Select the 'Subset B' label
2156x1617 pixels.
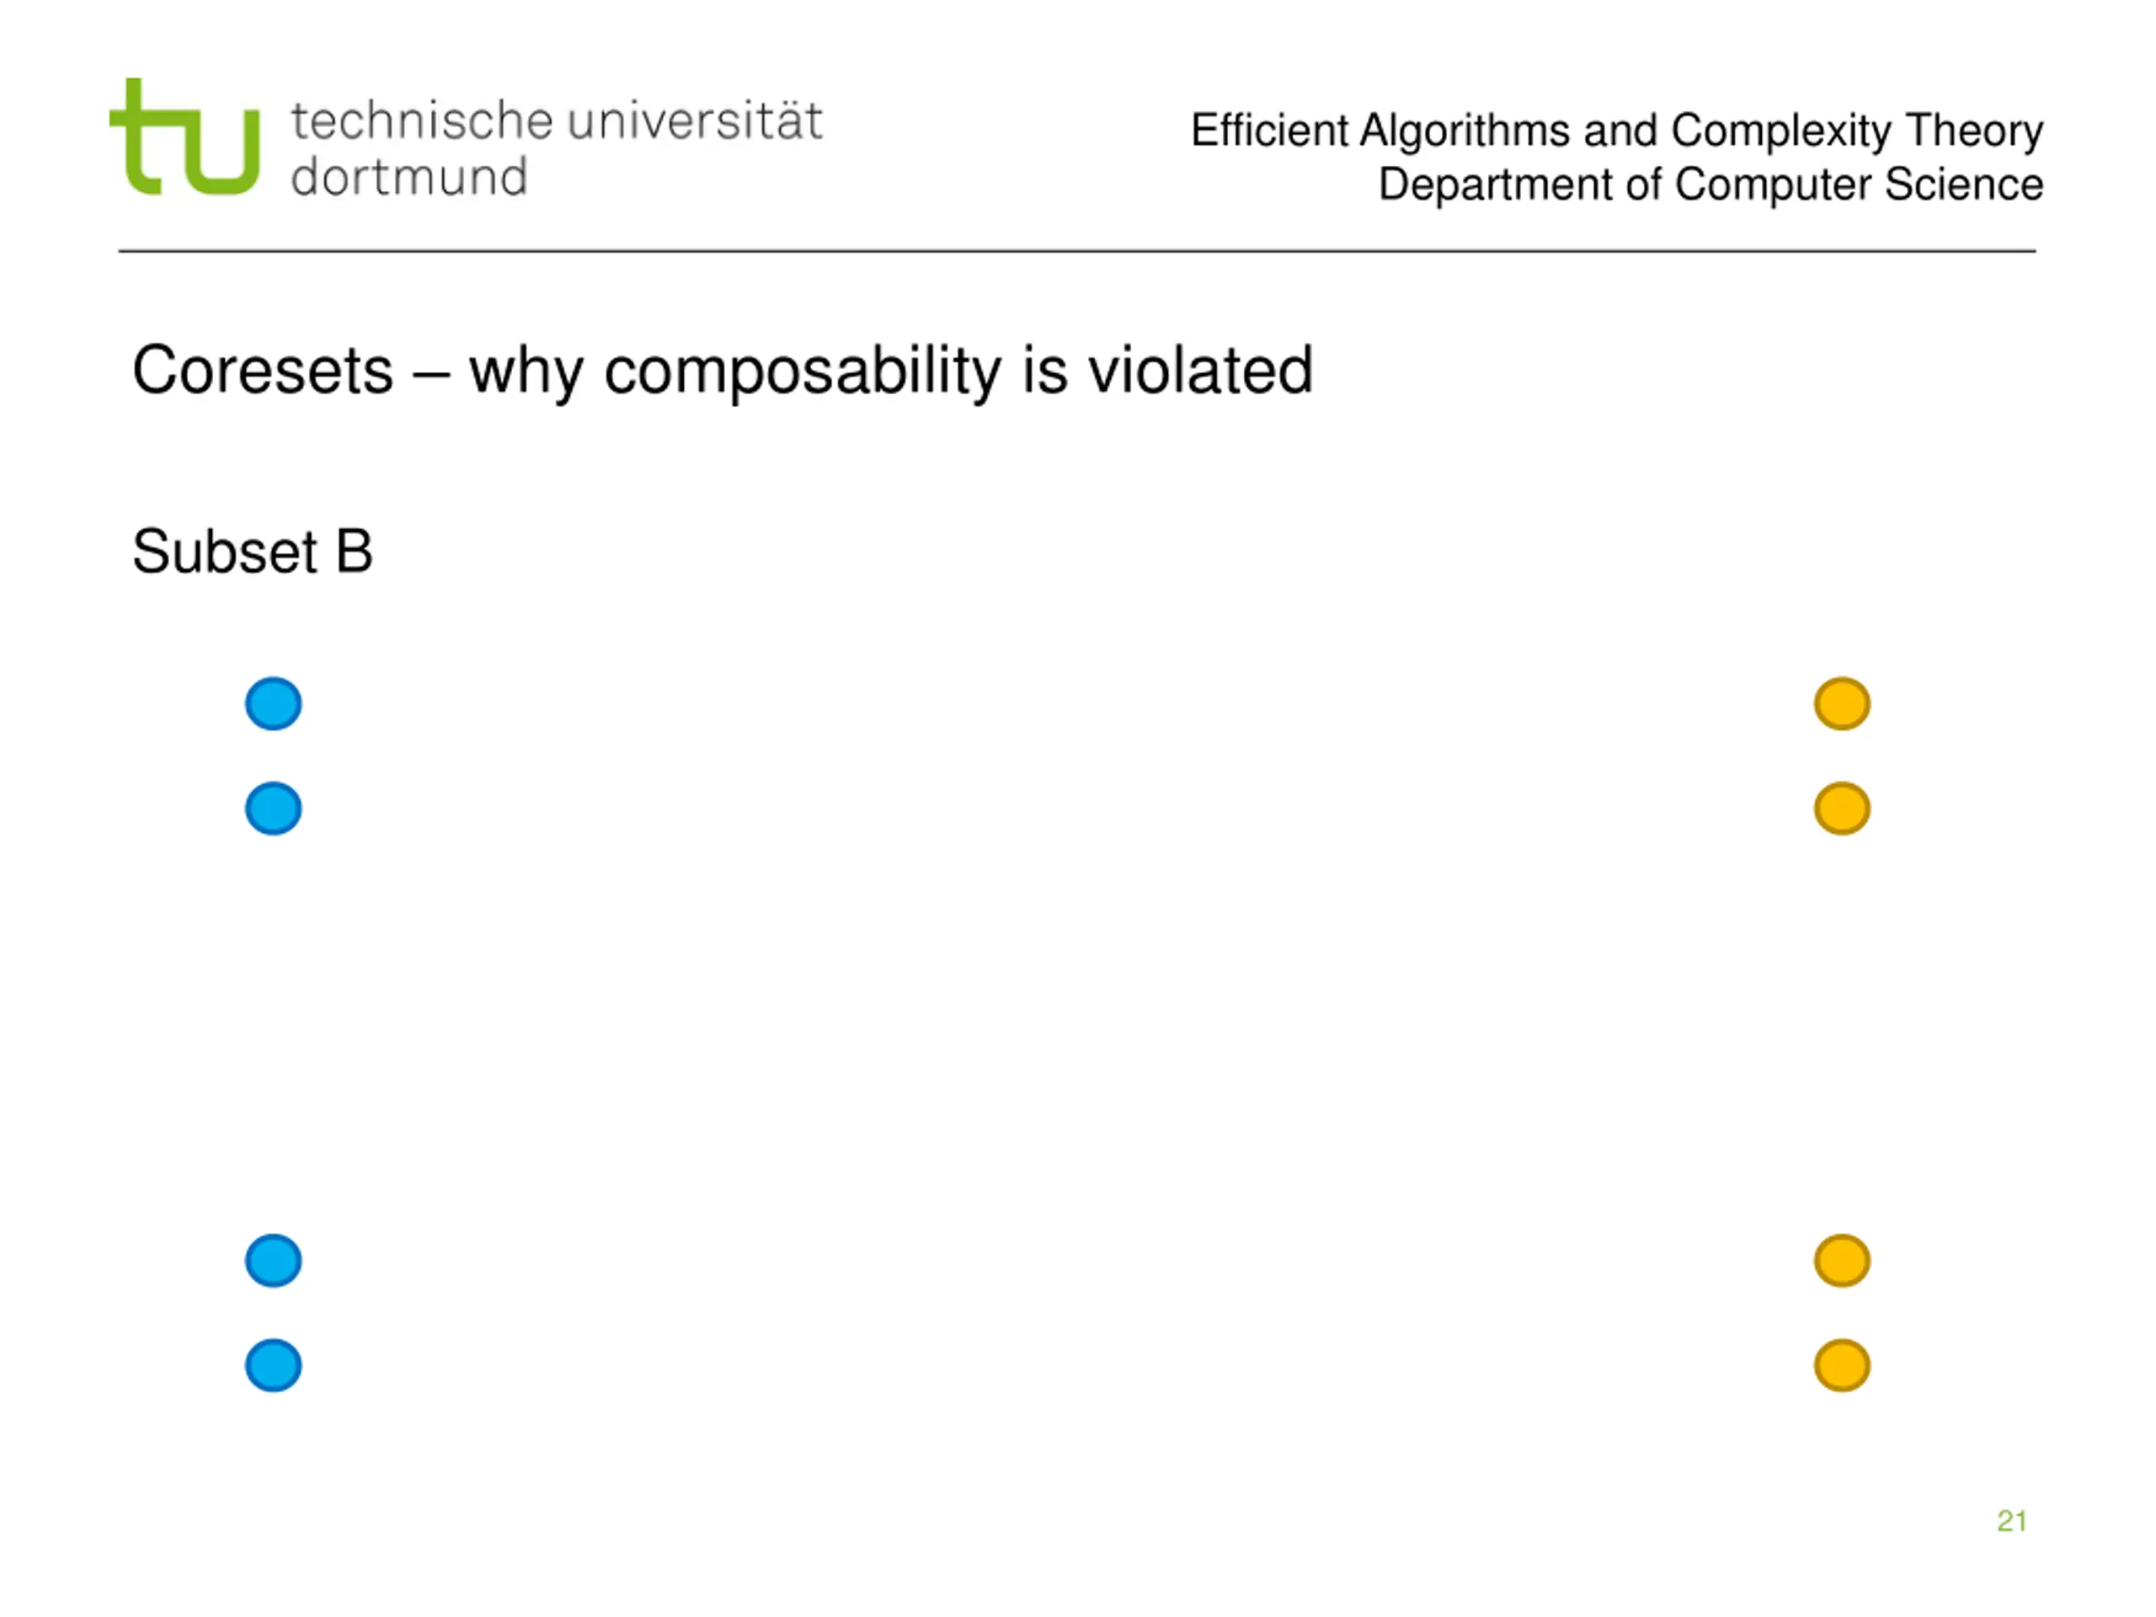(253, 552)
